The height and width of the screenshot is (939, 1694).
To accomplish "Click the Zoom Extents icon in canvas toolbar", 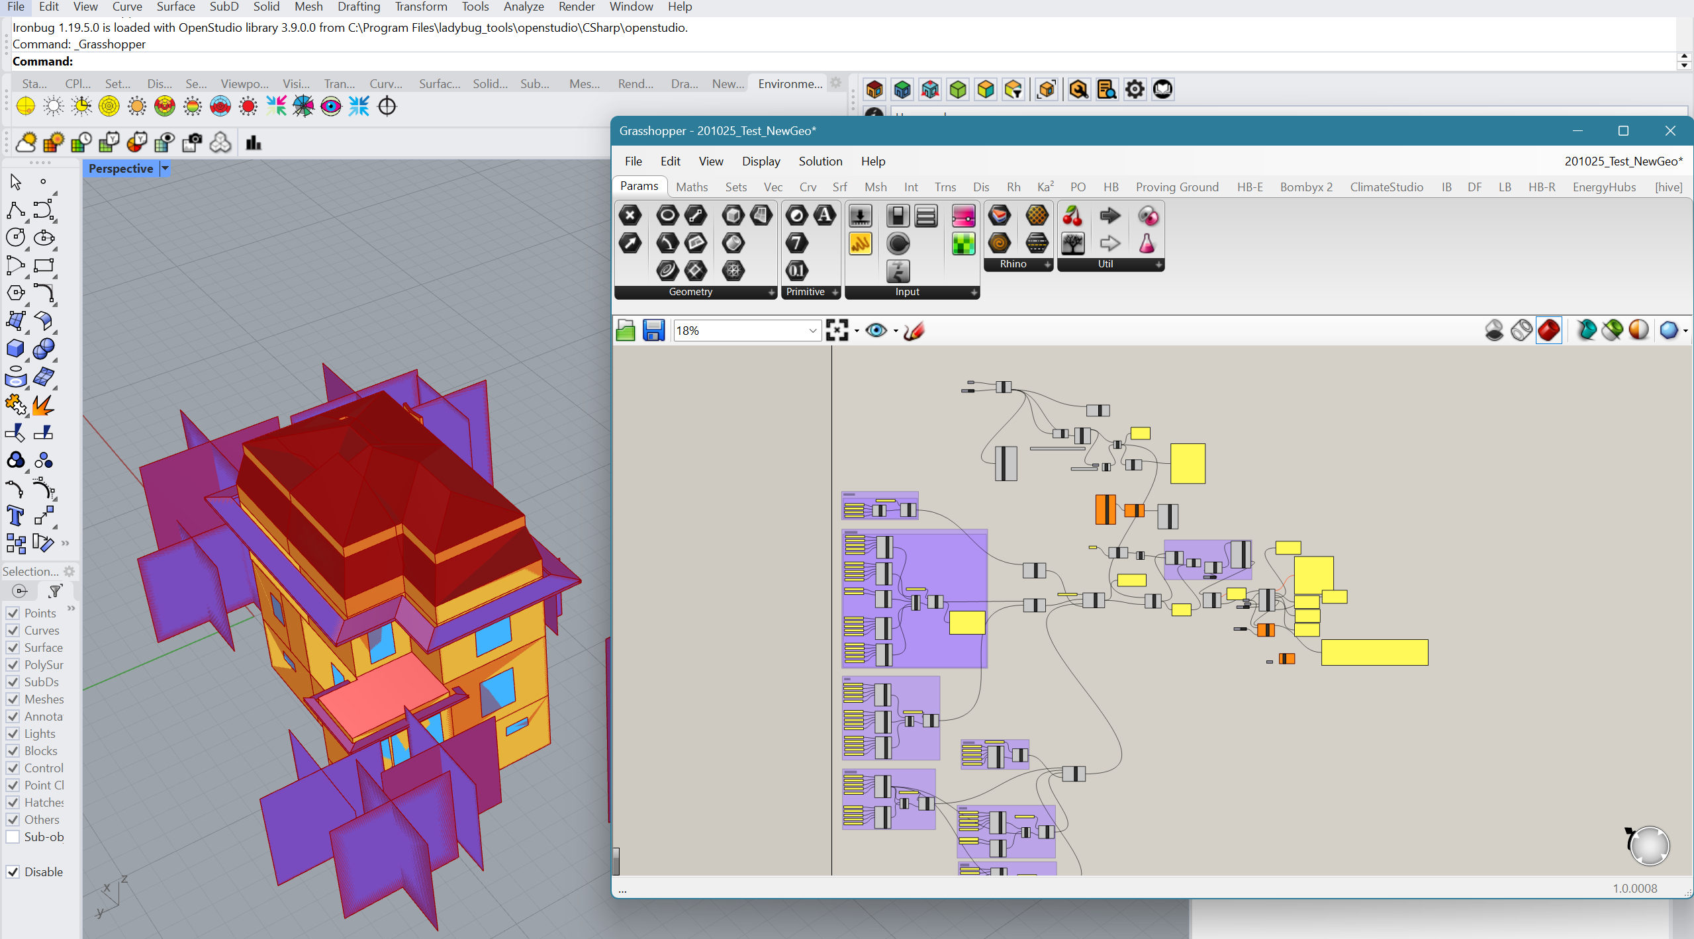I will [x=837, y=330].
